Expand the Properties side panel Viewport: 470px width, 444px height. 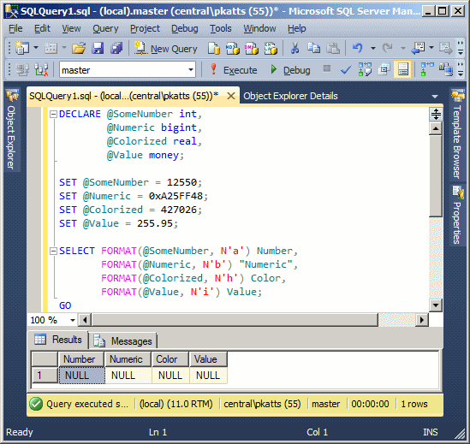458,215
